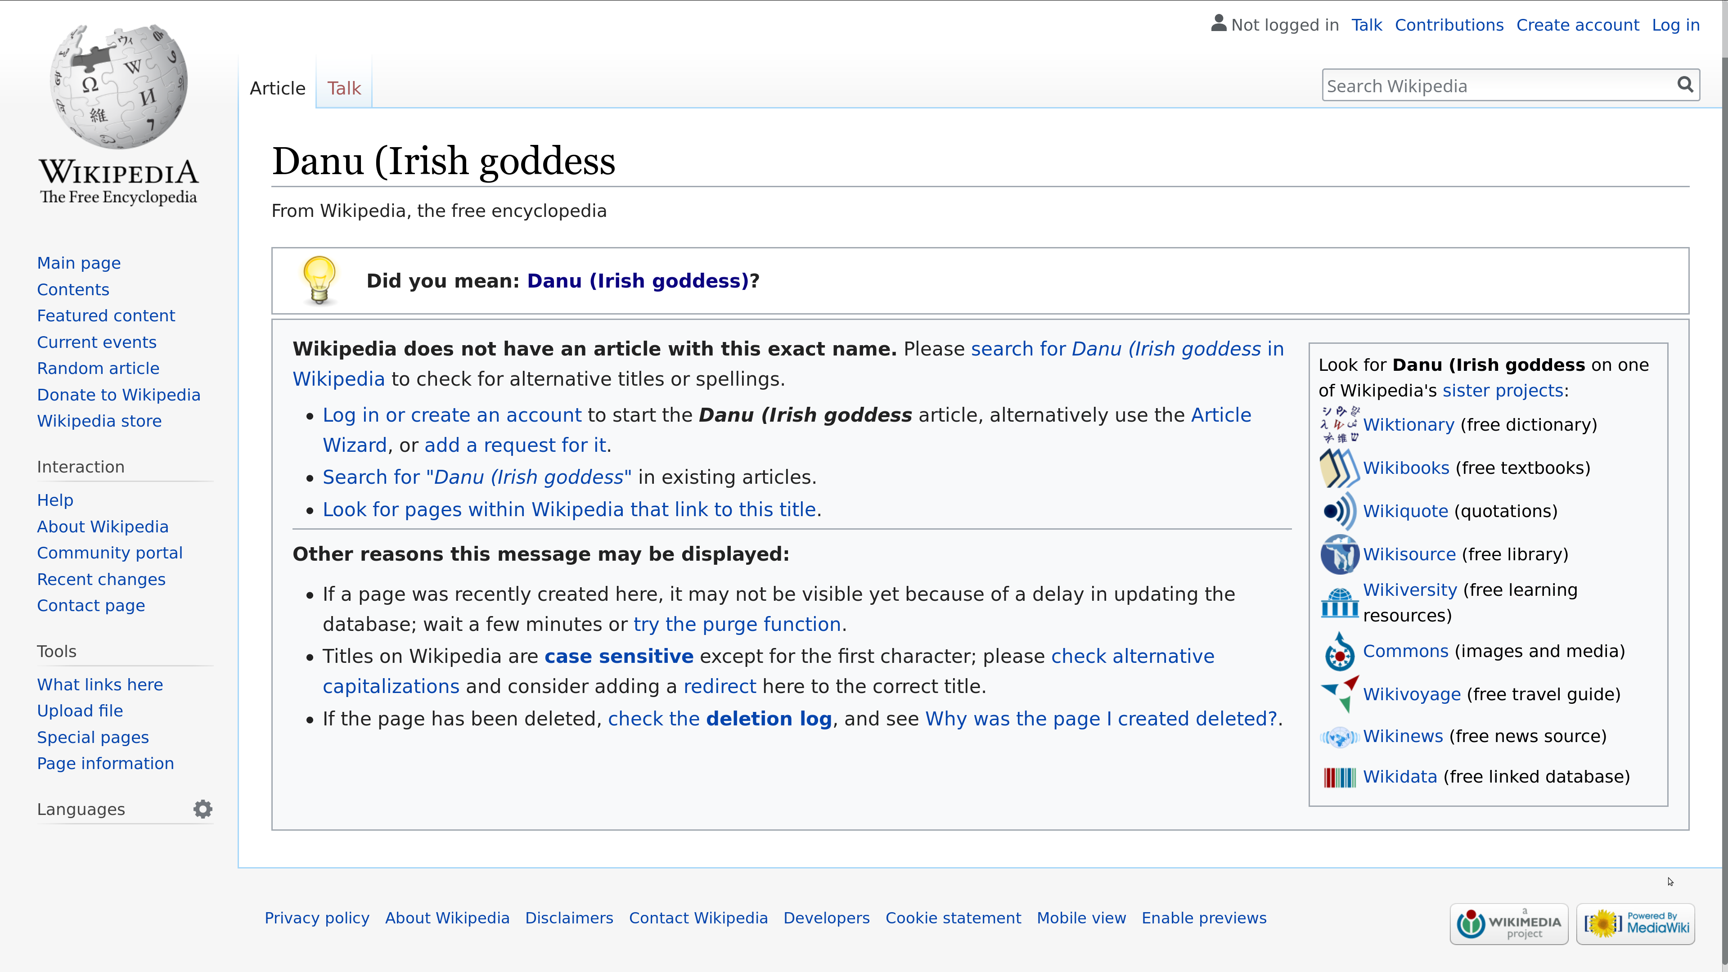Image resolution: width=1728 pixels, height=972 pixels.
Task: Open Community portal
Action: (x=110, y=553)
